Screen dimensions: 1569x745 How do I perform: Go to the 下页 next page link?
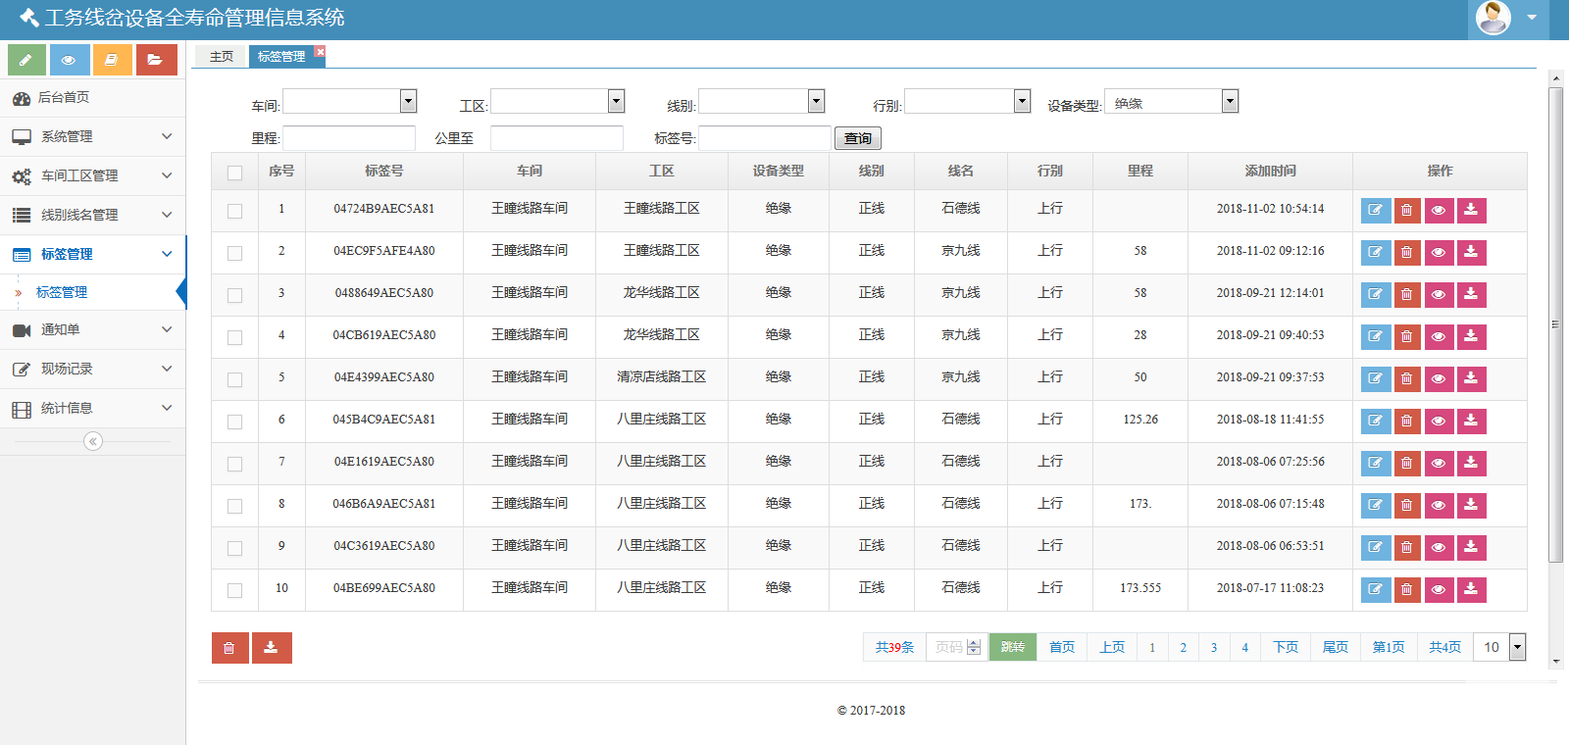click(x=1285, y=647)
